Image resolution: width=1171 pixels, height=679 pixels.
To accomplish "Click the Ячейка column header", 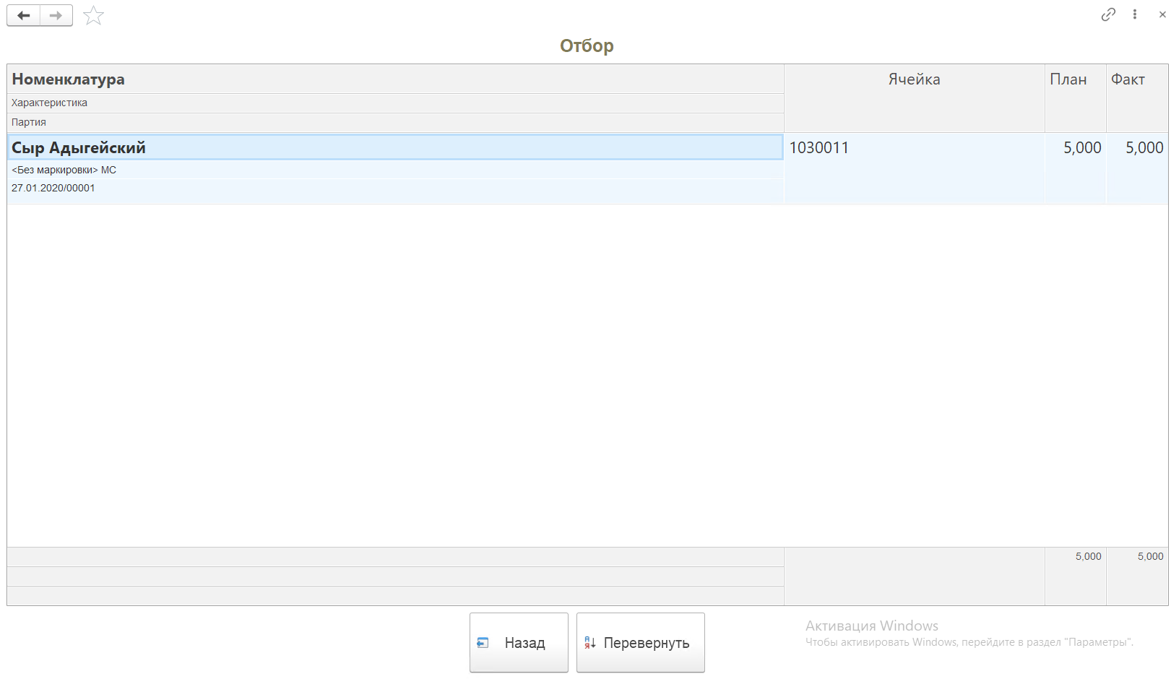I will point(914,79).
